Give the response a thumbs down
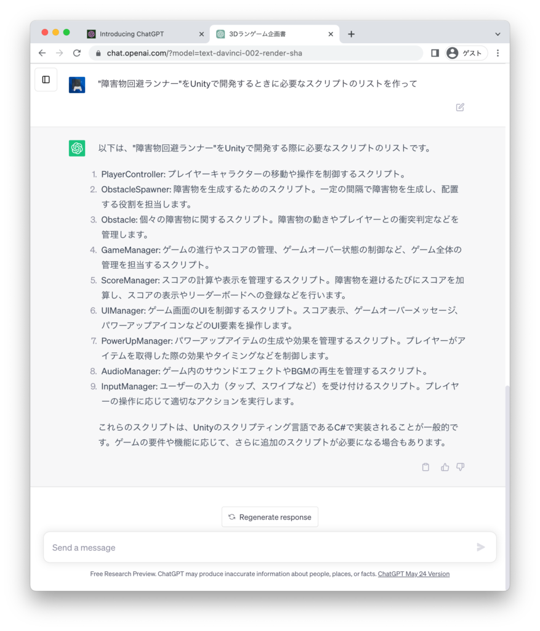 coord(461,467)
